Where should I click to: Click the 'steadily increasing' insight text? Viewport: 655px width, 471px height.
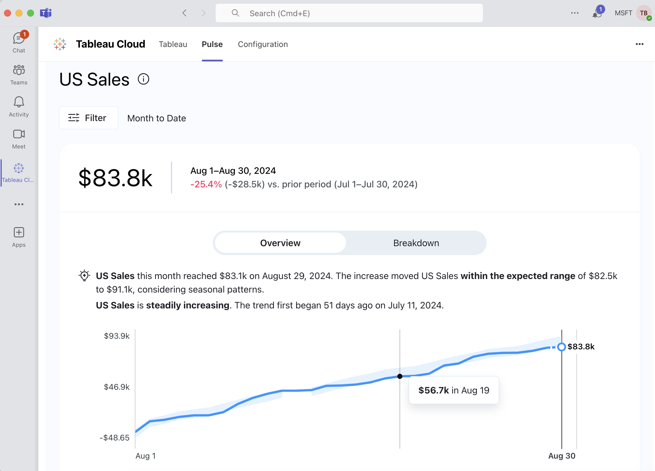tap(188, 305)
